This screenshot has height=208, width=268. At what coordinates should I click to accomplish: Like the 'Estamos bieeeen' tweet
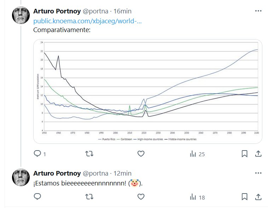pos(141,197)
